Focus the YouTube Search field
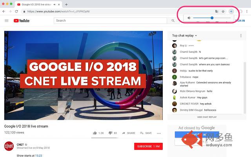251x157 pixels. click(111, 20)
